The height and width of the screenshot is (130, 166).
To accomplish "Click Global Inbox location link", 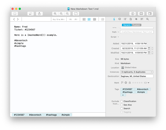I will click(129, 68).
